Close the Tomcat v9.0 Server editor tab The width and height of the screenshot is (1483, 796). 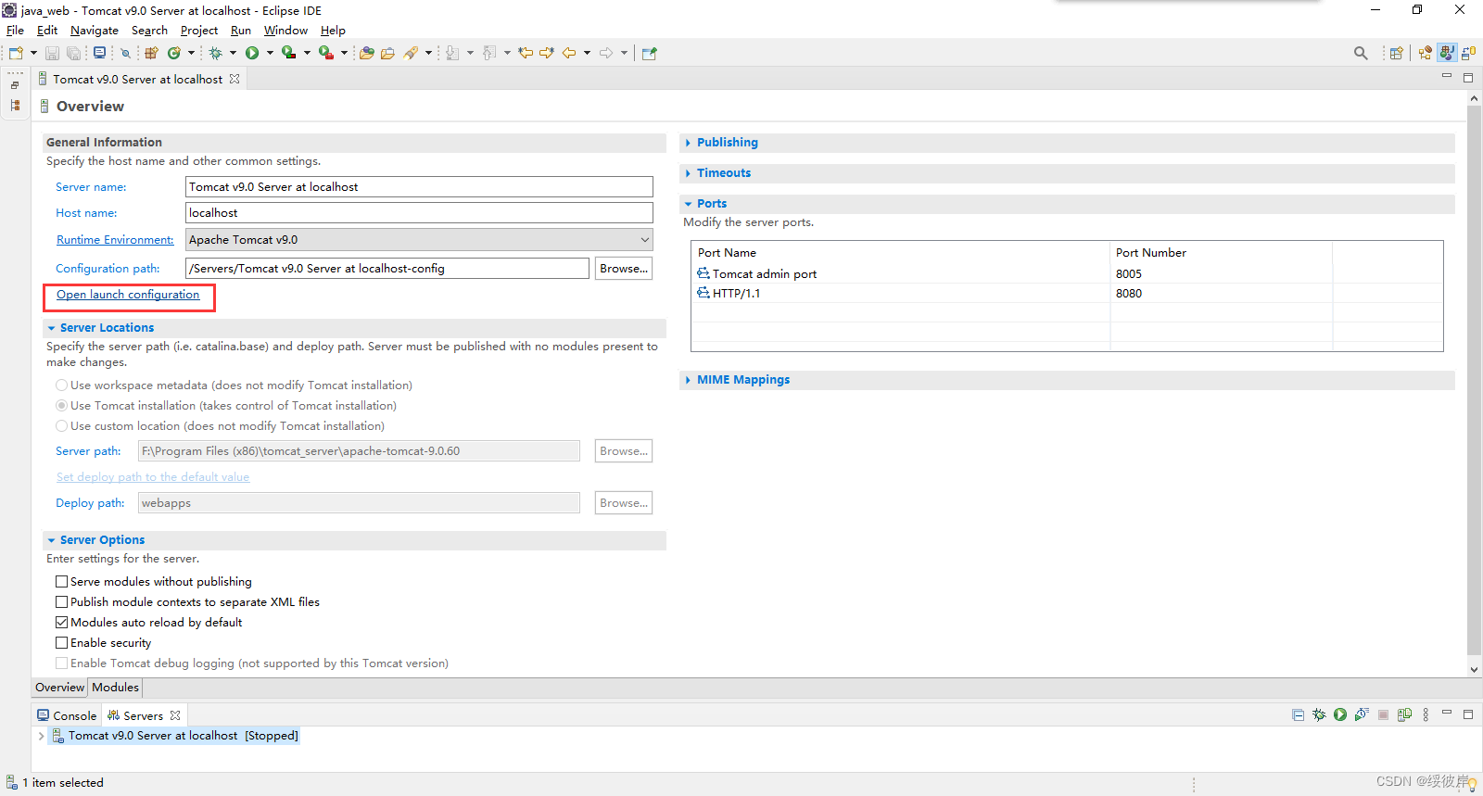(x=234, y=79)
